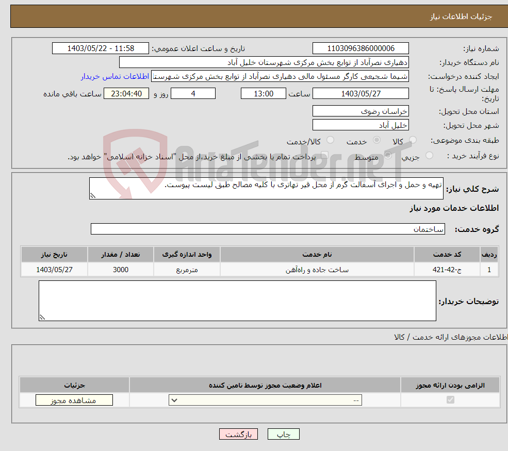The height and width of the screenshot is (451, 508).
Task: Click the buyer organization name field
Action: 264,62
